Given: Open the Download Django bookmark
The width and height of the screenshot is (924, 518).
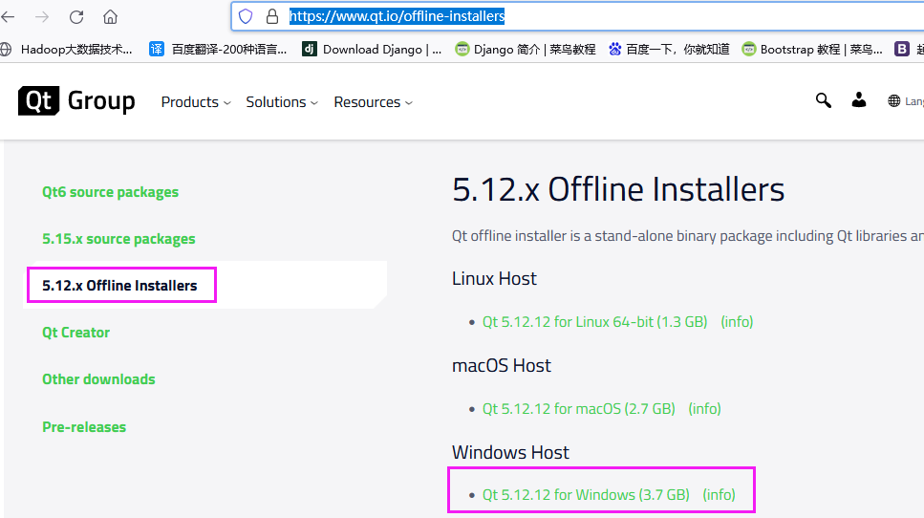Looking at the screenshot, I should point(372,50).
